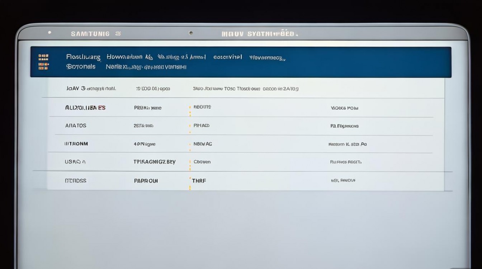Select the PAPR OUI cell
Screen dimensions: 482x269
tap(146, 181)
